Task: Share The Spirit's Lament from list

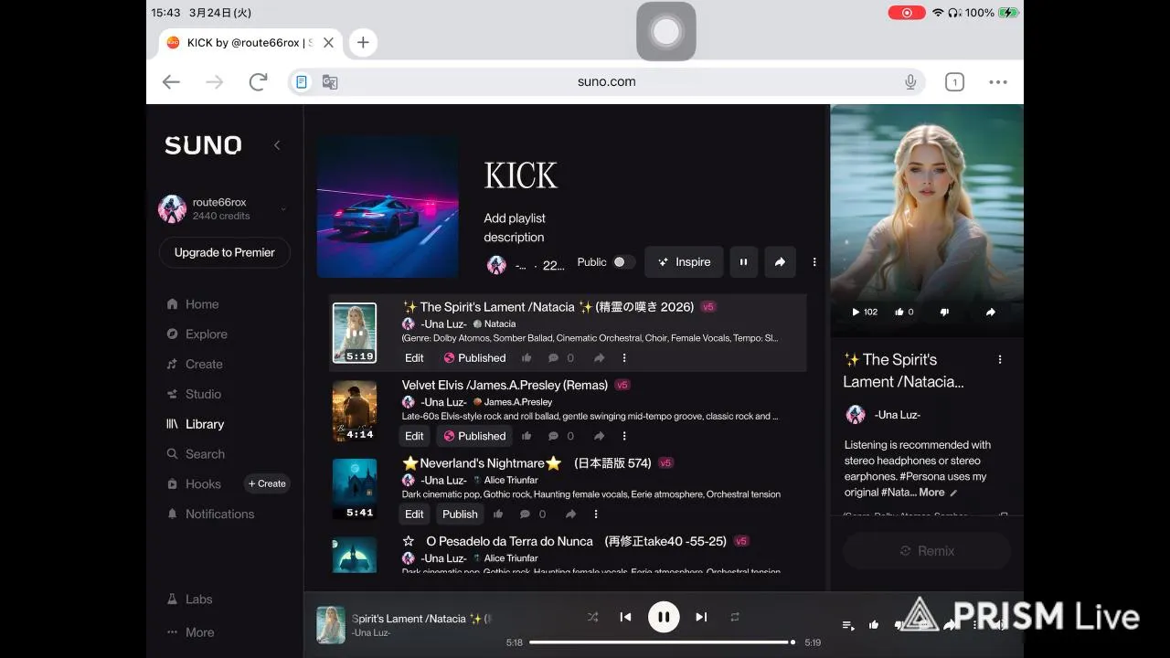Action: coord(599,358)
